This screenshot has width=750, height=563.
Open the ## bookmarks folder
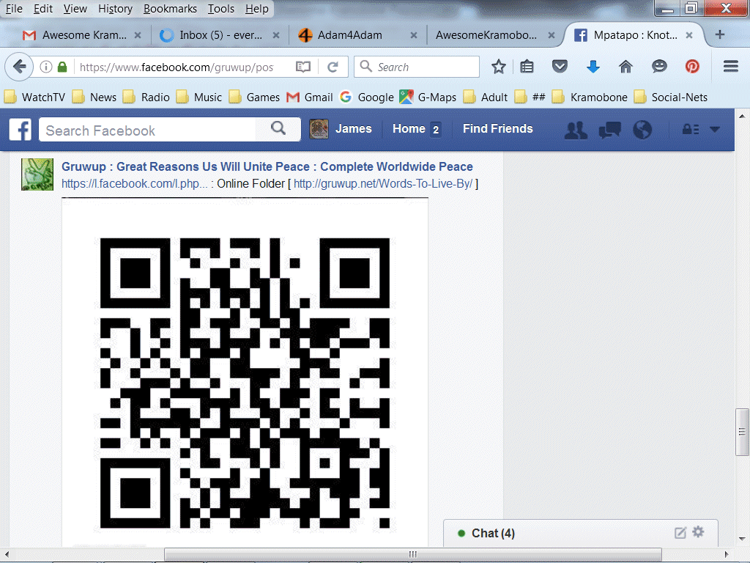pos(530,97)
